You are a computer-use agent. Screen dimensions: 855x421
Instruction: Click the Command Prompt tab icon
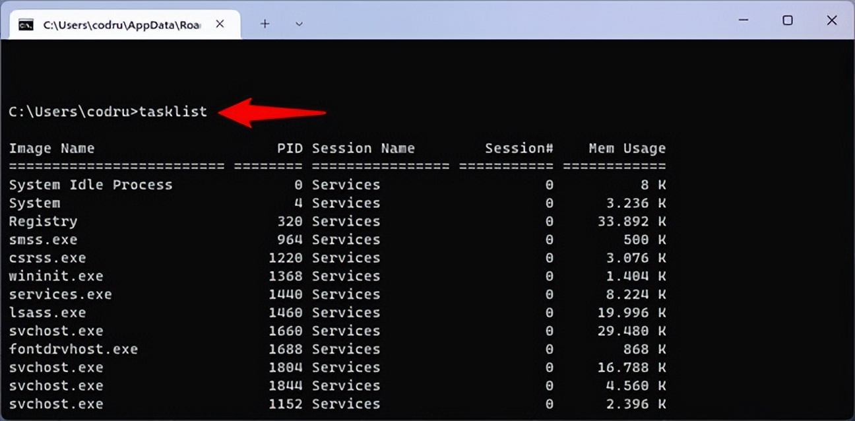coord(26,24)
